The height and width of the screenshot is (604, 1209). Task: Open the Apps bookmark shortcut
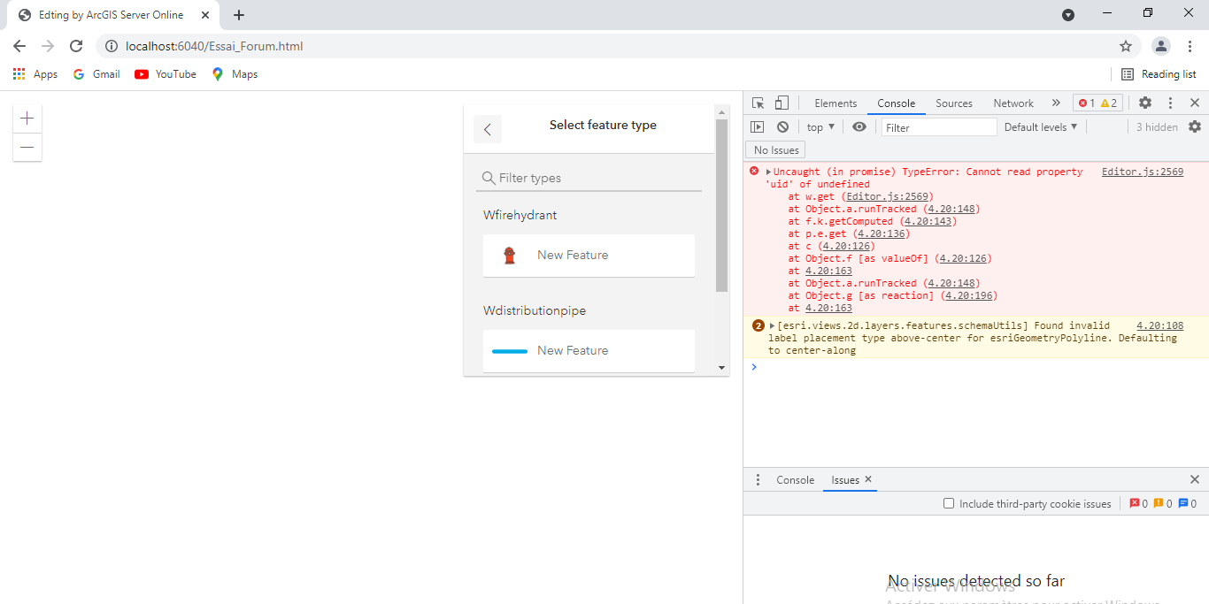[x=35, y=74]
